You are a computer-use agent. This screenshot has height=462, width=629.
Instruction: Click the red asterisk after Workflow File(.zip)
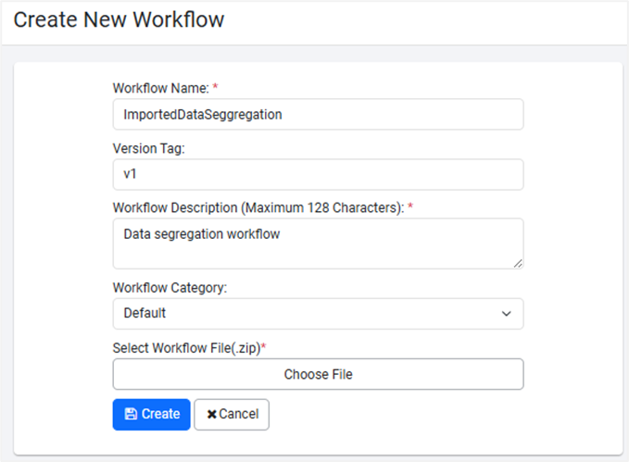(263, 346)
